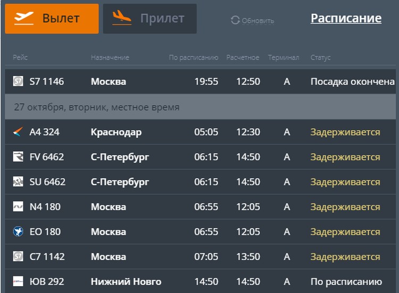This screenshot has height=293, width=399.
Task: Switch to the Вылет departures tab
Action: pyautogui.click(x=52, y=19)
